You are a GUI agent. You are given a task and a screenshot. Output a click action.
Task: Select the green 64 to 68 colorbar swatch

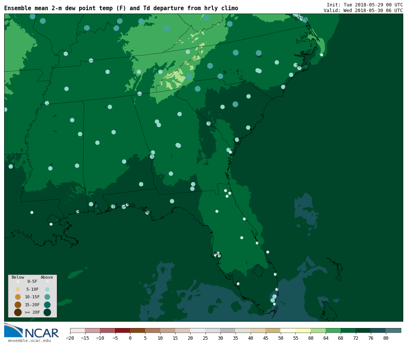333,330
